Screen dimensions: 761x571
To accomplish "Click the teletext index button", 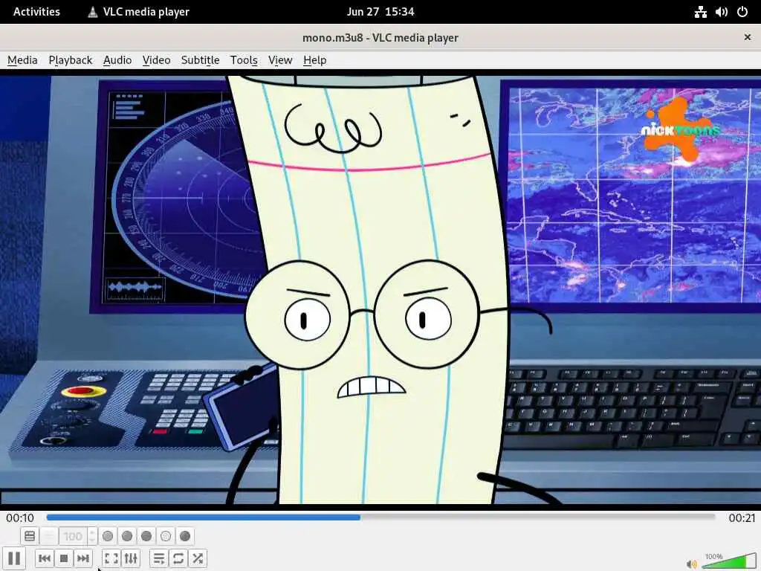I will (30, 536).
